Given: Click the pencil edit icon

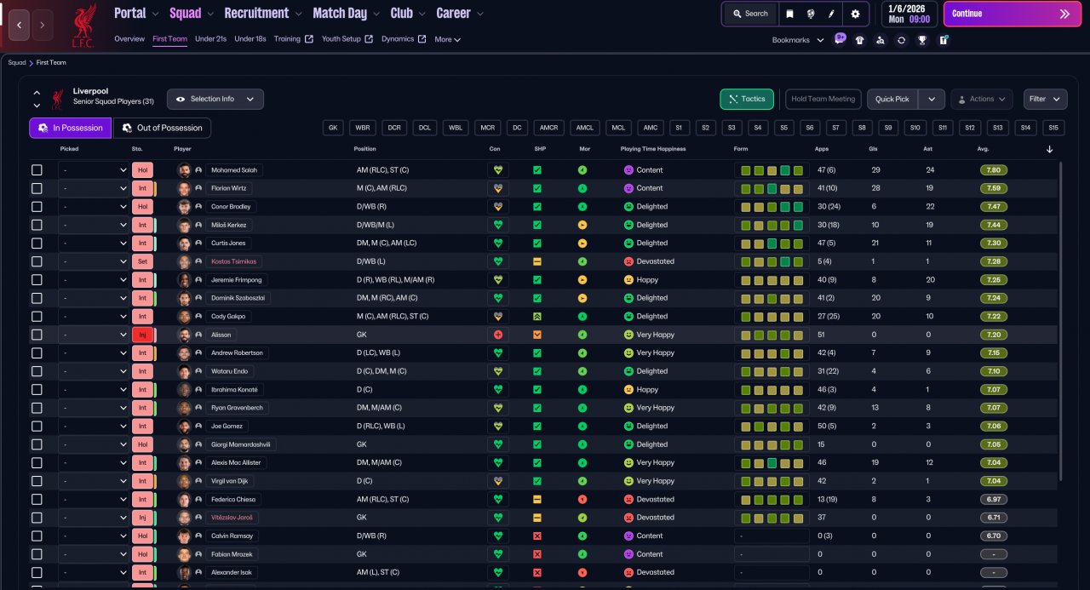Looking at the screenshot, I should coord(832,14).
